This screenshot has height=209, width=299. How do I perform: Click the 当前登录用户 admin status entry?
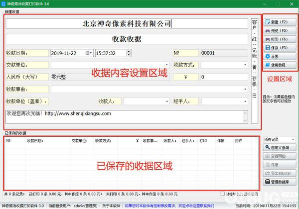(73, 206)
